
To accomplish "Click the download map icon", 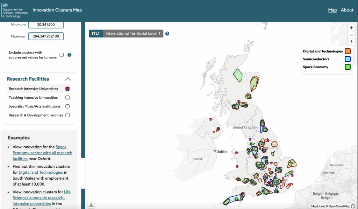I will 91,205.
